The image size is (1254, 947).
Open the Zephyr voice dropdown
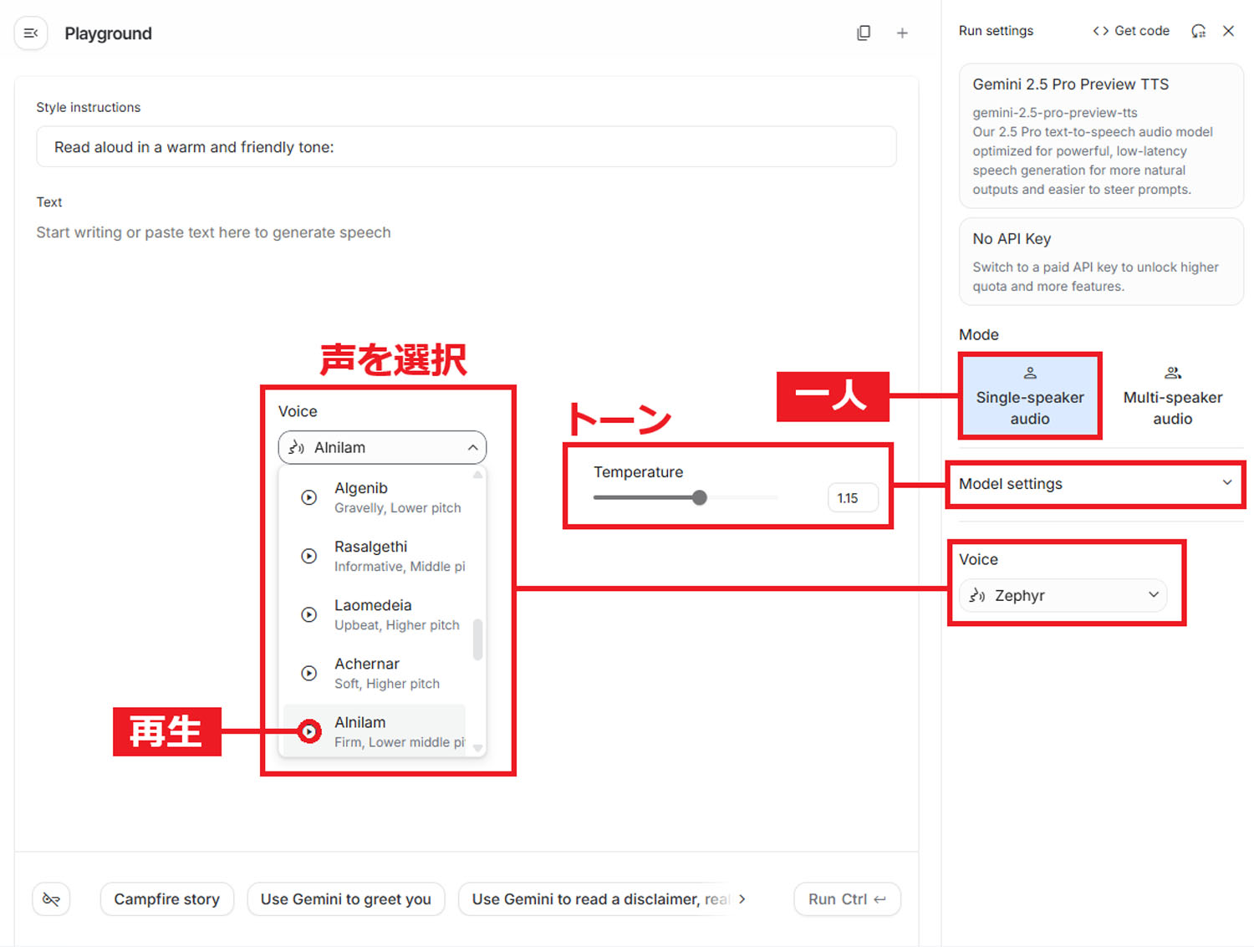(x=1063, y=595)
